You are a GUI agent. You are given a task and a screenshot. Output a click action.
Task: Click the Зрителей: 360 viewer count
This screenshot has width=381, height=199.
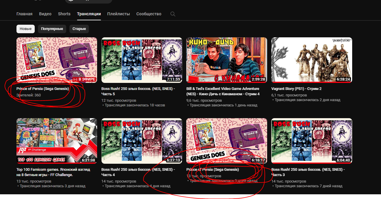click(x=29, y=95)
